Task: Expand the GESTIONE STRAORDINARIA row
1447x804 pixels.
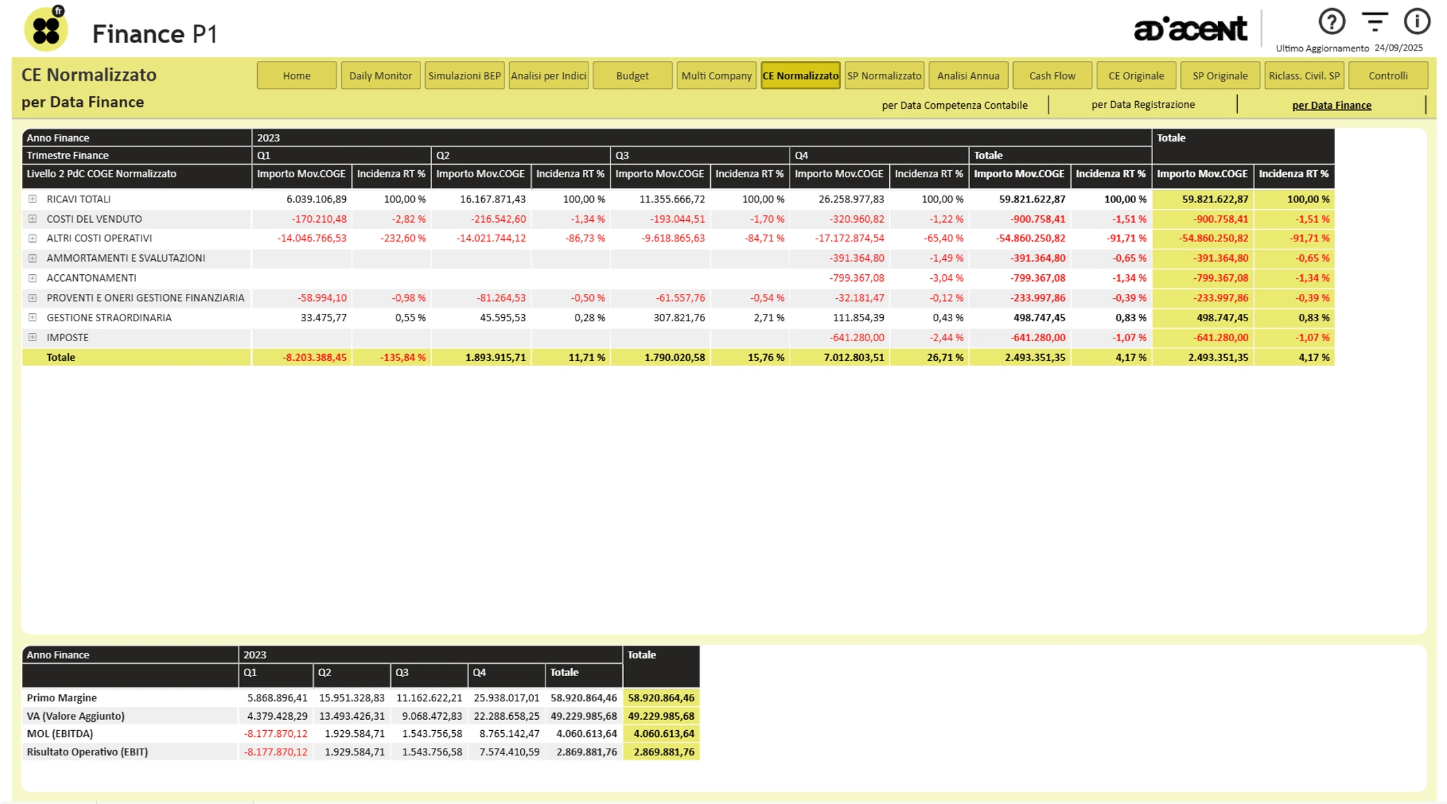Action: (x=32, y=318)
